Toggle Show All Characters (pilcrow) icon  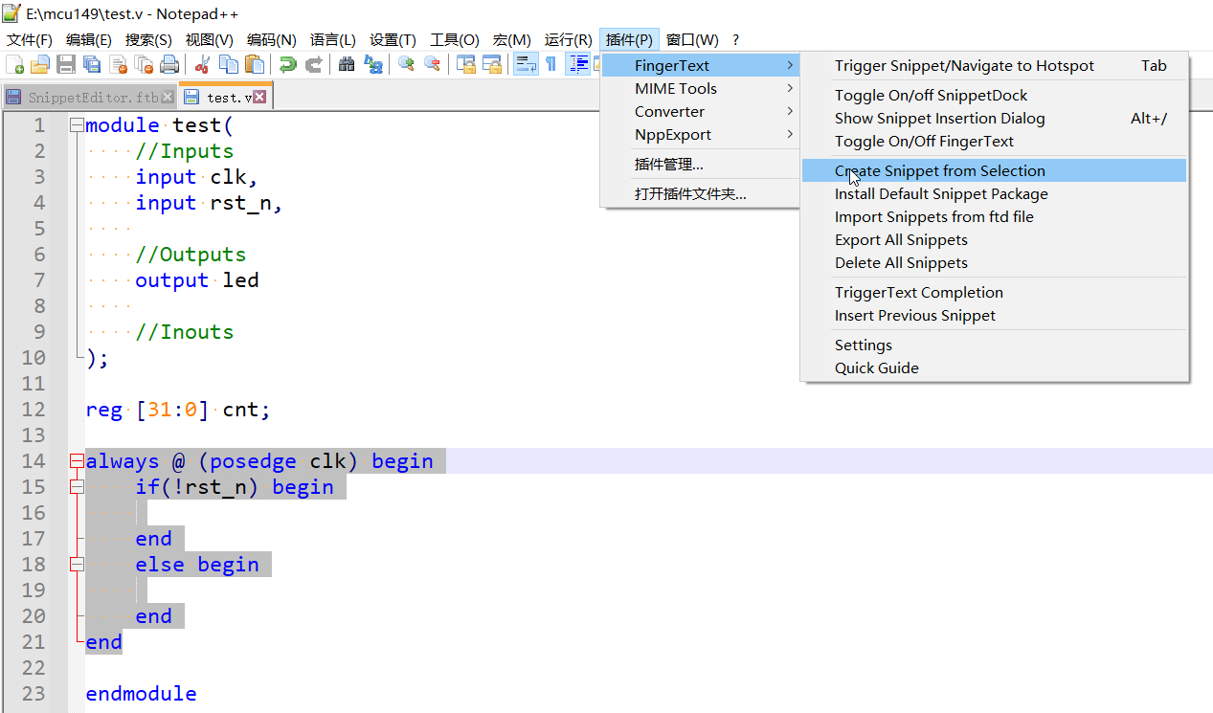550,63
